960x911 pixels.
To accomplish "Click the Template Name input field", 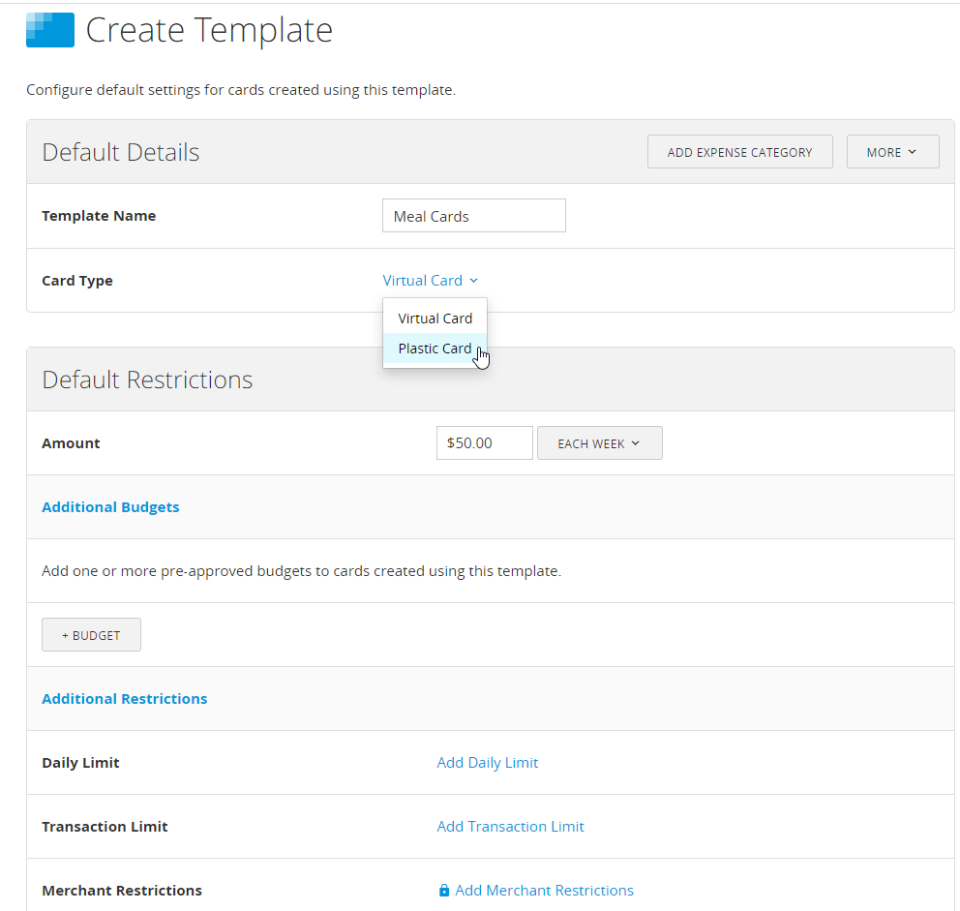I will pyautogui.click(x=473, y=215).
